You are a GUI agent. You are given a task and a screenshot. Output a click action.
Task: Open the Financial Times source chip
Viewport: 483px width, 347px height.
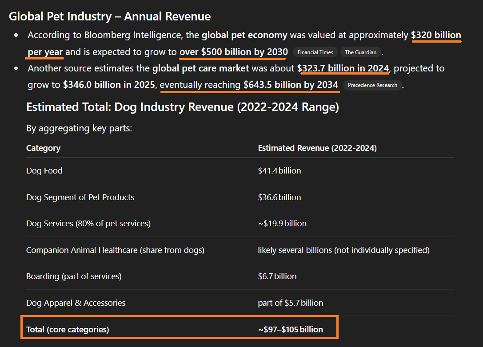(315, 52)
